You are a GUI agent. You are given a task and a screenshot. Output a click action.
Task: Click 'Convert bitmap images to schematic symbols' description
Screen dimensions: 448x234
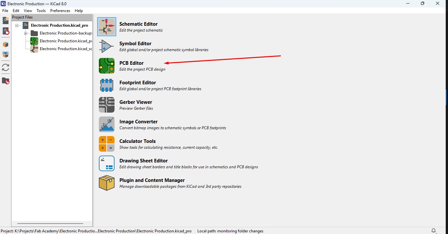pos(173,128)
